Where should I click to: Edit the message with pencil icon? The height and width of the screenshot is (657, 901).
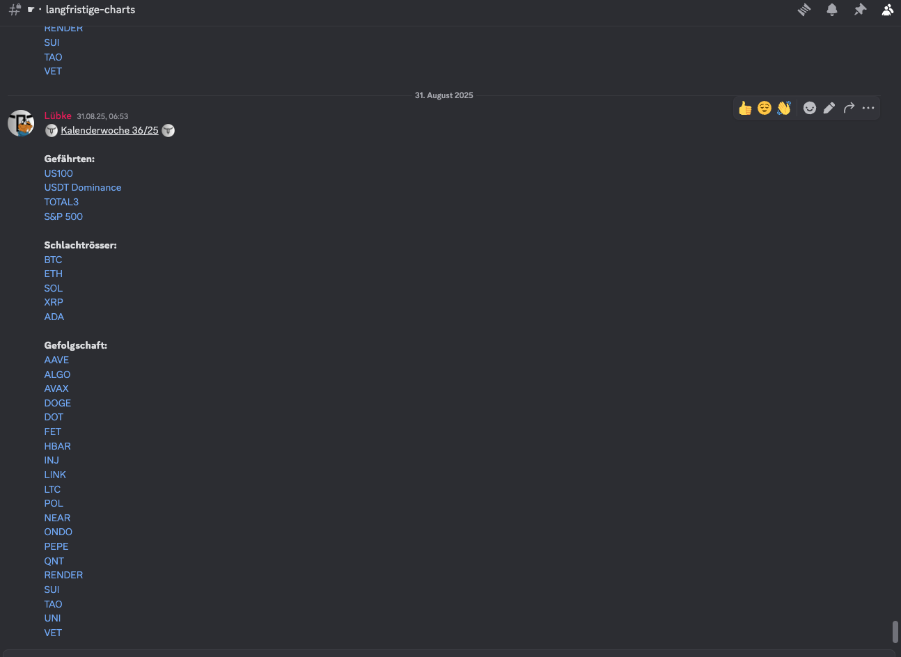click(x=829, y=108)
